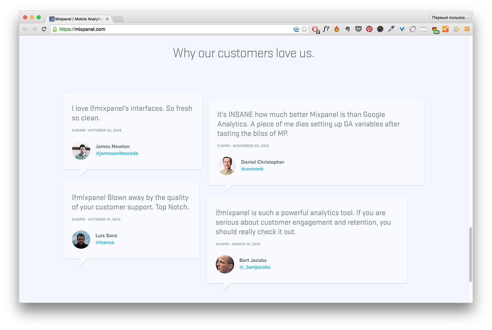Visit the @uxmonk profile link
The width and height of the screenshot is (492, 330).
[x=252, y=169]
